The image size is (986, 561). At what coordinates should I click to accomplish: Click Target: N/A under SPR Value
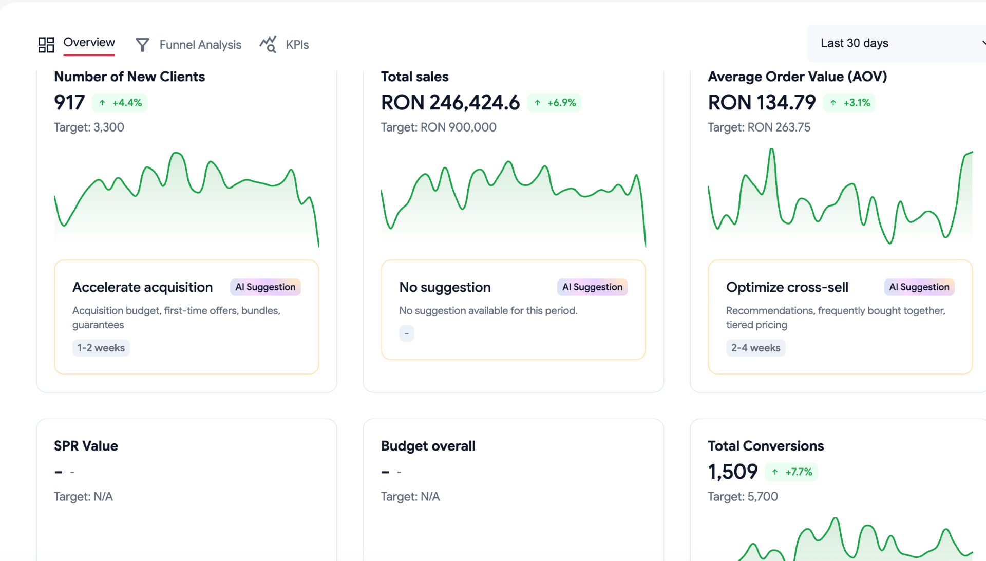coord(83,497)
